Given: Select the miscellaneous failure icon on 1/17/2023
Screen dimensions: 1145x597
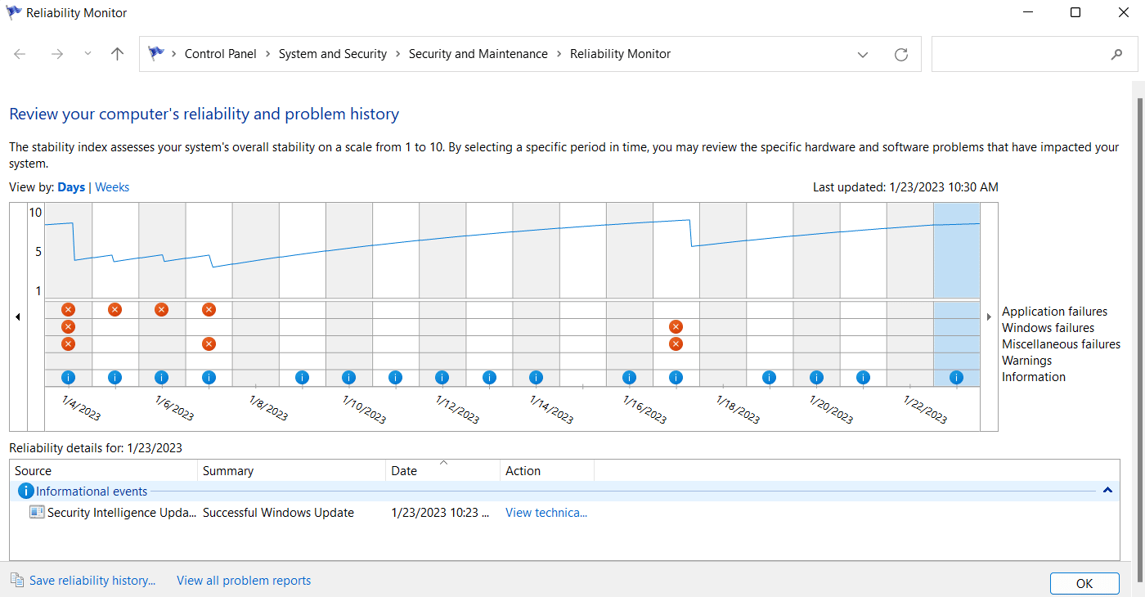Looking at the screenshot, I should (676, 343).
